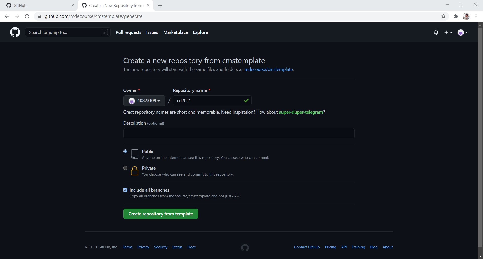Close the GitHub browser tab
The width and height of the screenshot is (483, 259).
(73, 5)
